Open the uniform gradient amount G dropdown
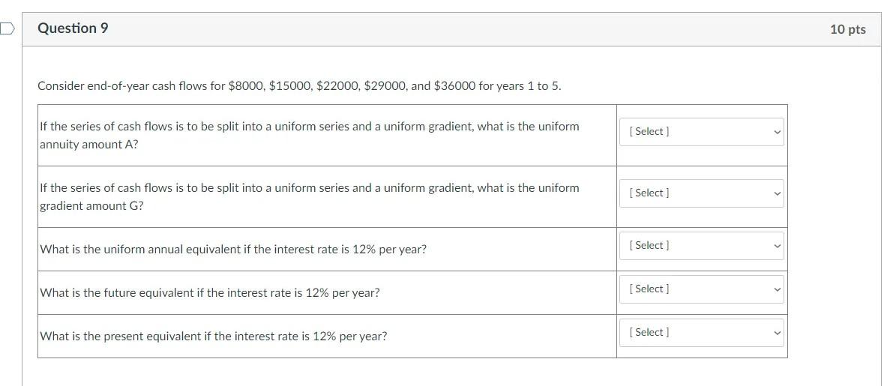The image size is (890, 386). (702, 193)
